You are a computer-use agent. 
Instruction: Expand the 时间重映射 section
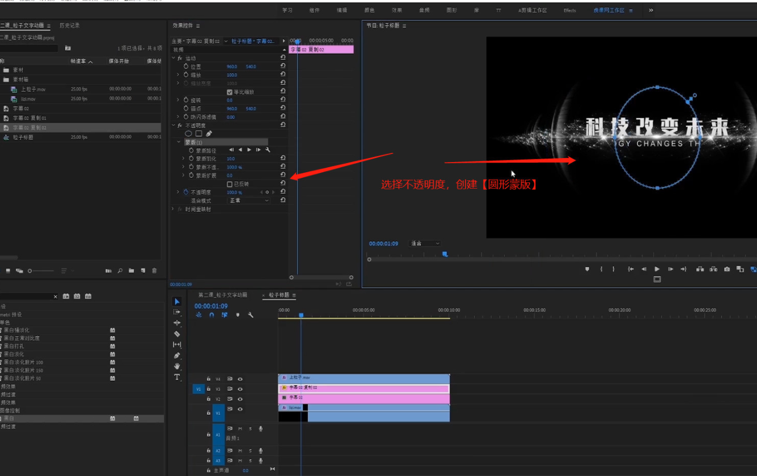(174, 209)
